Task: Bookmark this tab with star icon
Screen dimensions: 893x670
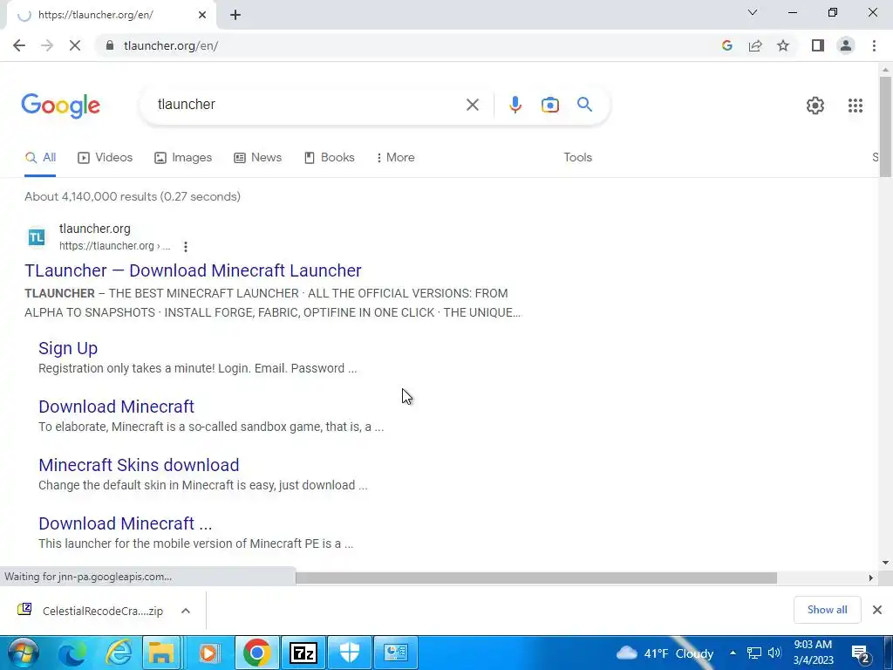Action: coord(783,45)
